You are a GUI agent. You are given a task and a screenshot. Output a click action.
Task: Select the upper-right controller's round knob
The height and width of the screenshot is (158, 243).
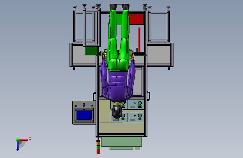[x=140, y=103]
